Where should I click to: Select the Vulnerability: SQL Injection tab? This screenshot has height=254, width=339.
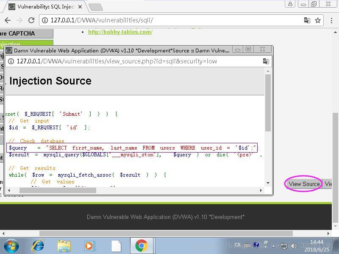point(45,7)
